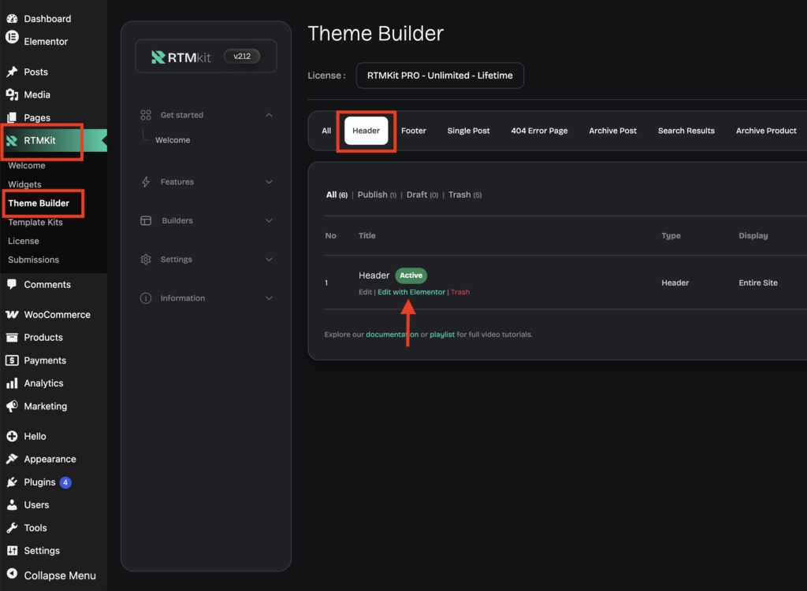Expand the Features section chevron

pyautogui.click(x=269, y=182)
